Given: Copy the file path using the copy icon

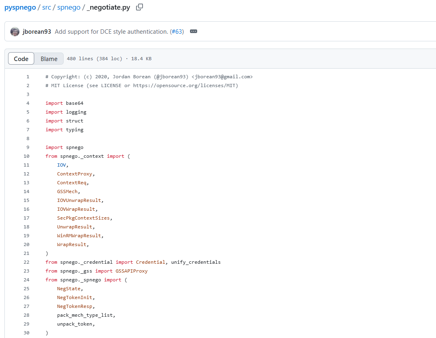Looking at the screenshot, I should point(139,7).
